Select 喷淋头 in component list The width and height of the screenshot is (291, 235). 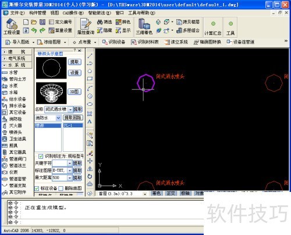tap(12, 133)
